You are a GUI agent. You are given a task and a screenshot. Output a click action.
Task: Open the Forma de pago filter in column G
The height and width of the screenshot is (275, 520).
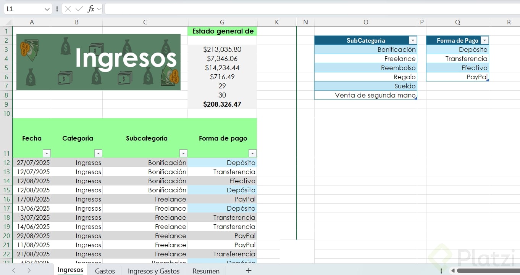click(x=252, y=153)
